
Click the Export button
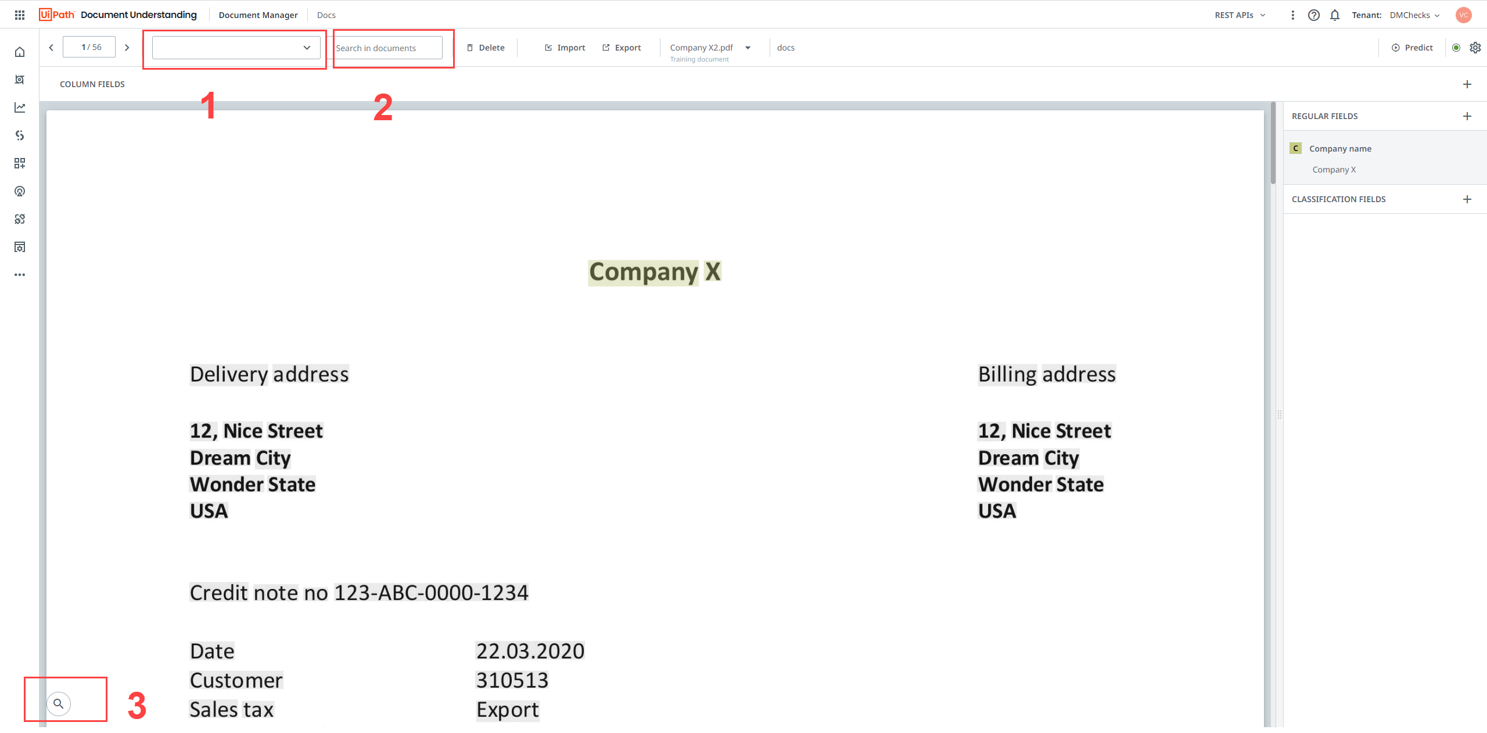click(622, 48)
